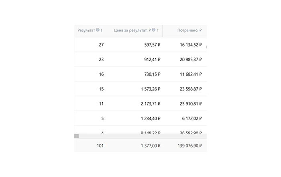The height and width of the screenshot is (177, 281).
Task: Click the 2 173,71 ₽ price cell
Action: click(151, 103)
